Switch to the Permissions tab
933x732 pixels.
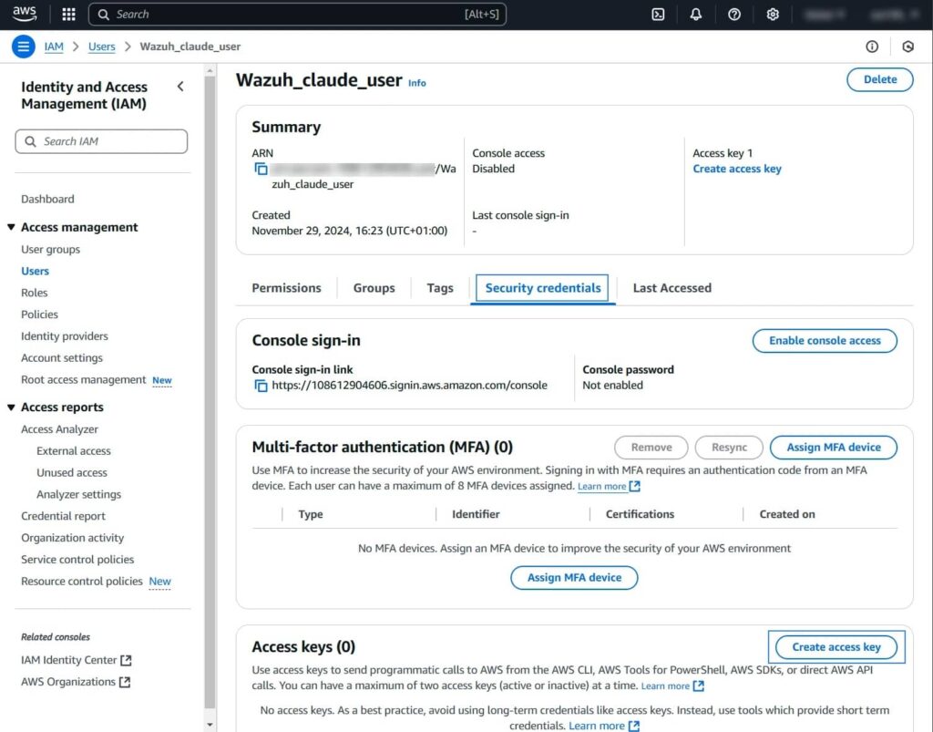286,288
